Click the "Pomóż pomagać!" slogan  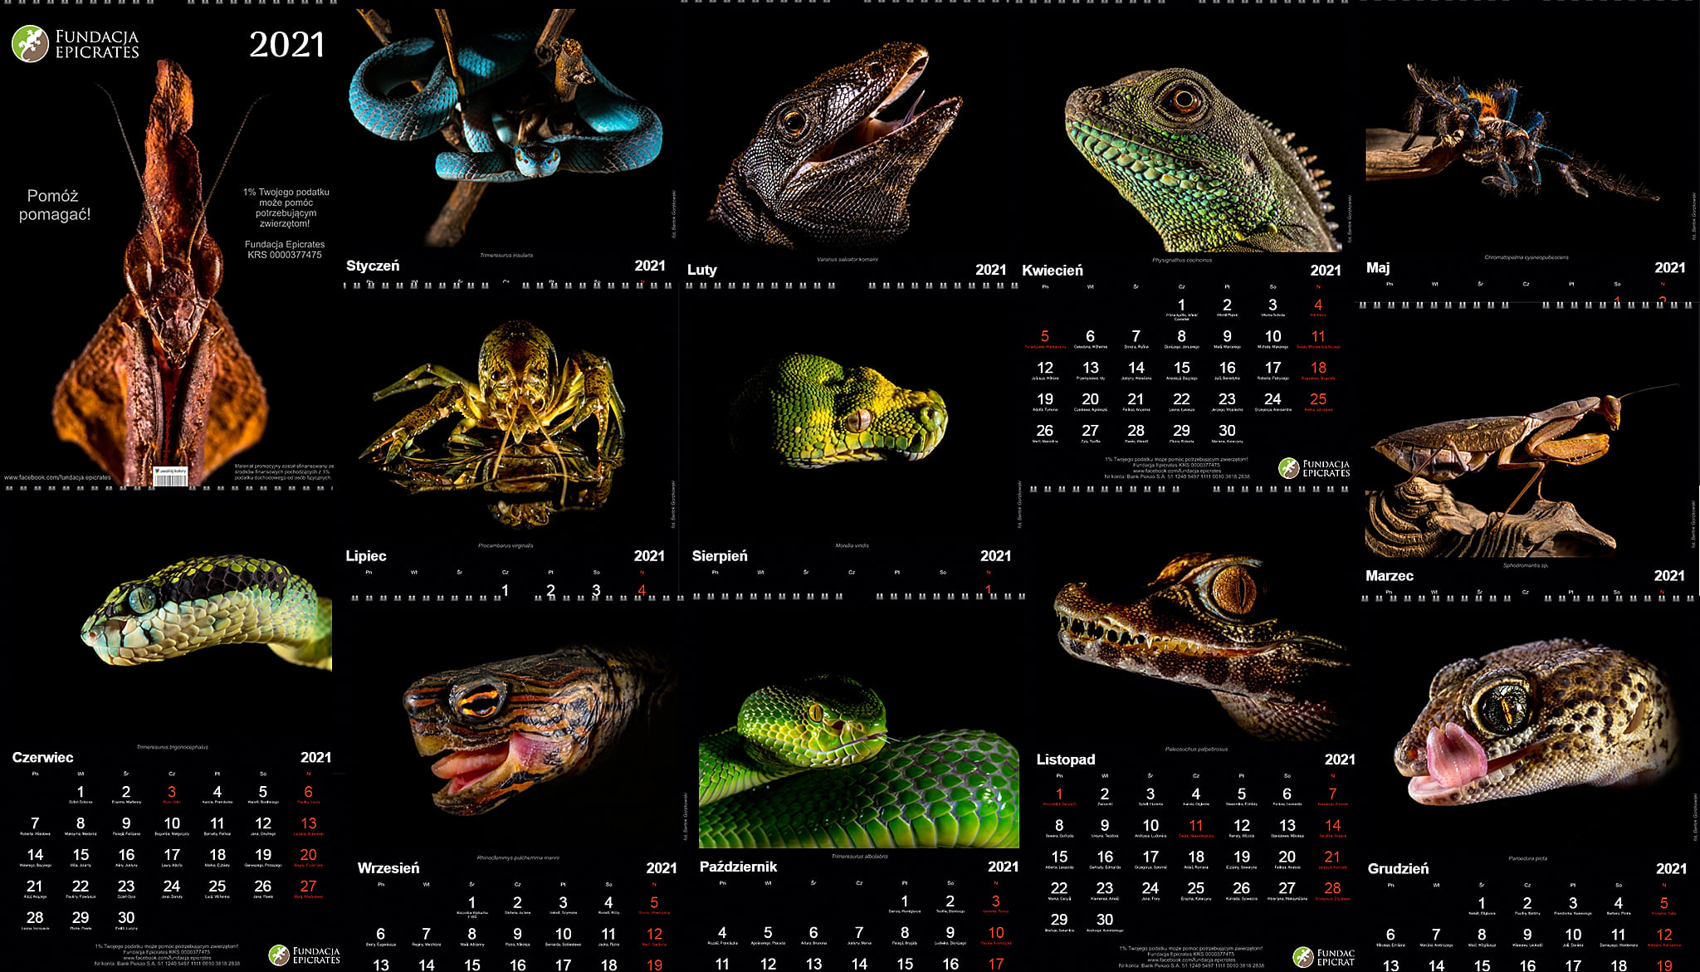tap(54, 205)
